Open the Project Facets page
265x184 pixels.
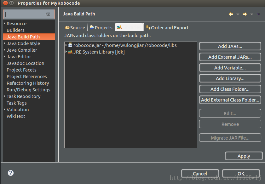[21, 70]
